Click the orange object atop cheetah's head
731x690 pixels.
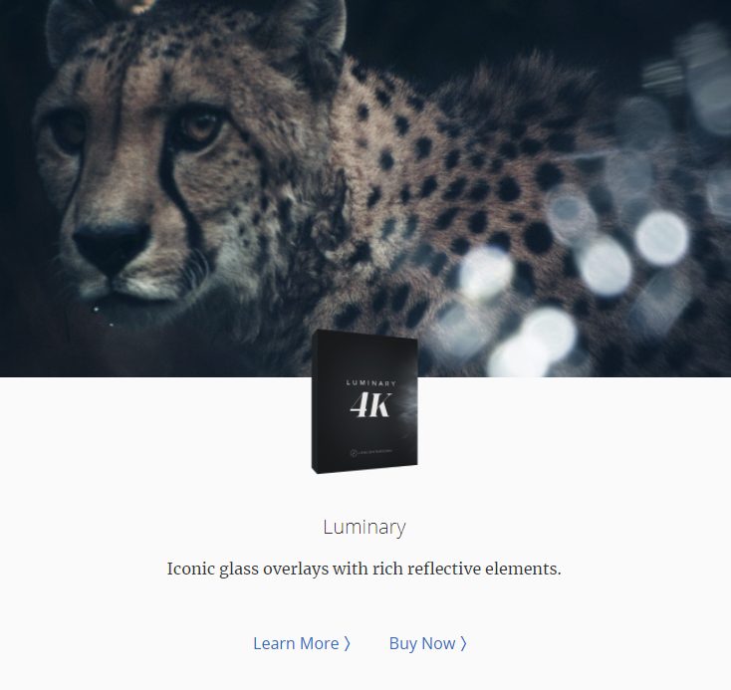[x=136, y=6]
